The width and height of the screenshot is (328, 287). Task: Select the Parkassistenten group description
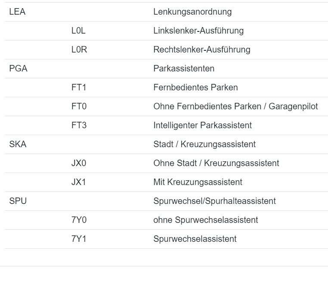pos(183,69)
